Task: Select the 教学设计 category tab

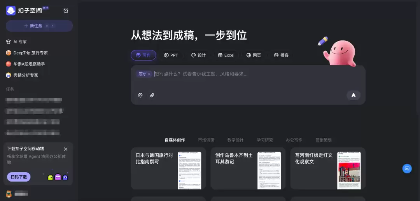Action: tap(235, 140)
